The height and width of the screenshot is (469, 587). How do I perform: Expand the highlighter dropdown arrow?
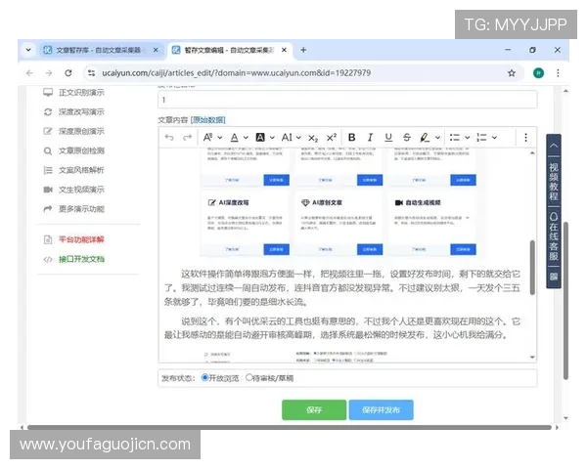437,138
